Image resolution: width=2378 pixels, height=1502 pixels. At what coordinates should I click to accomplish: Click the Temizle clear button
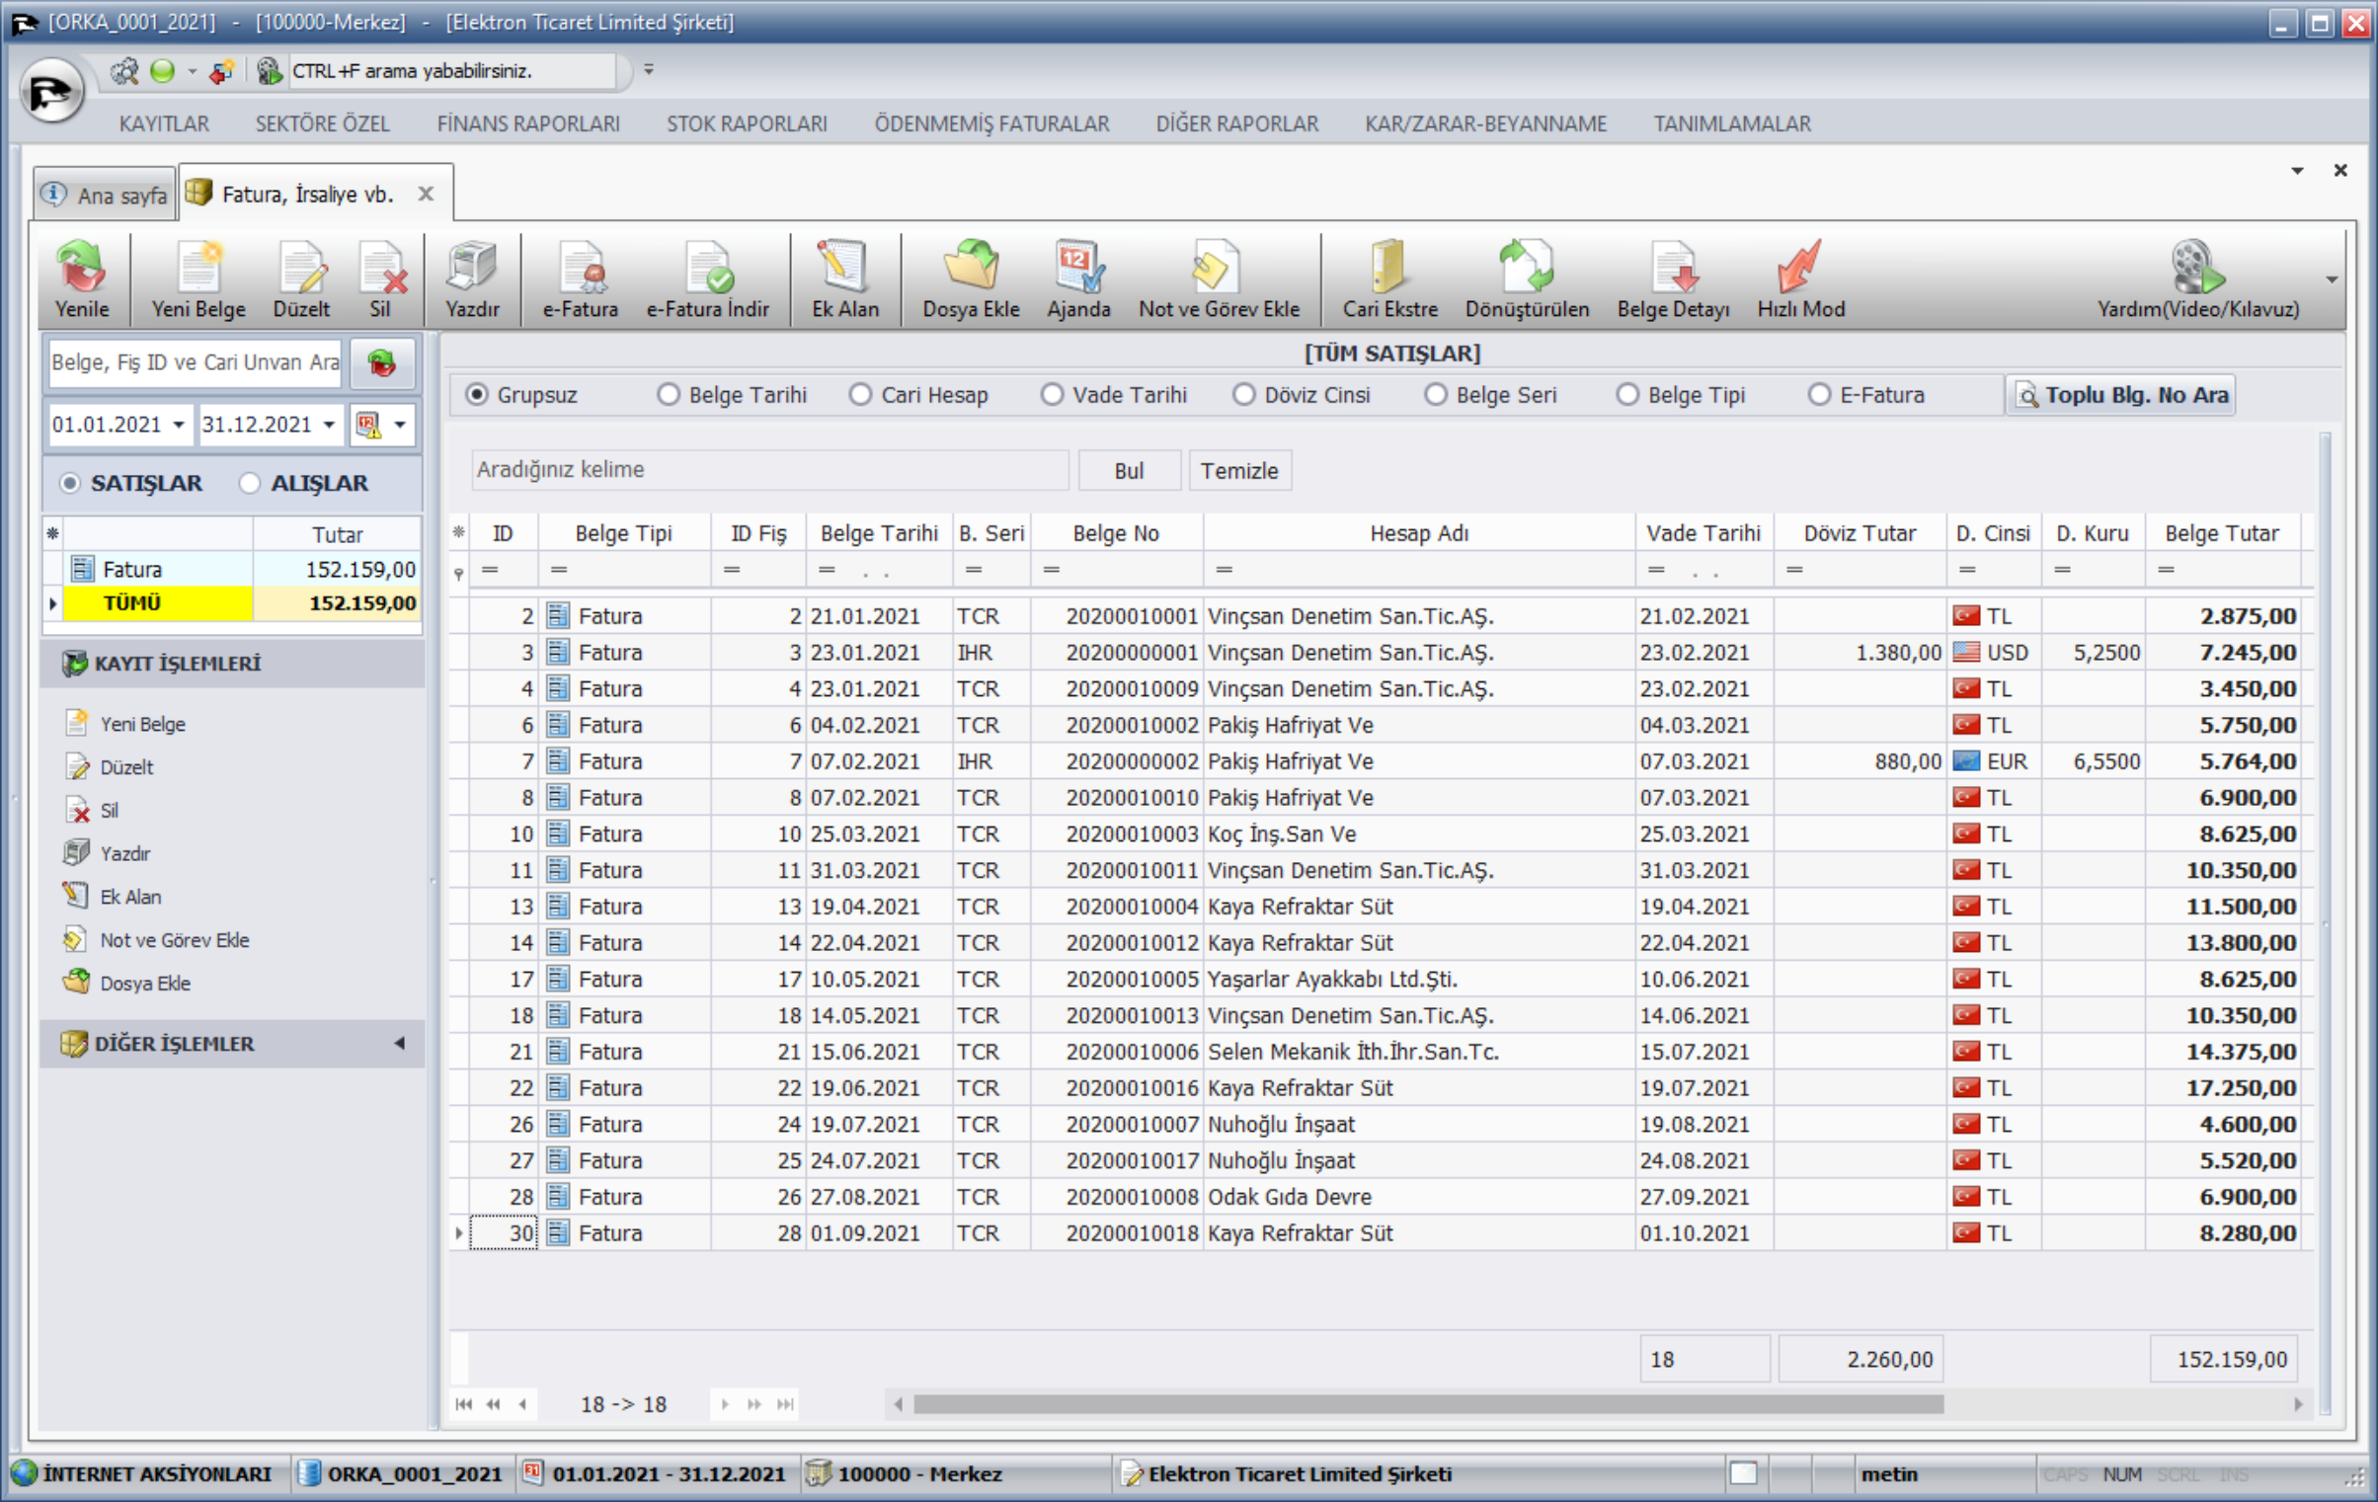pyautogui.click(x=1239, y=471)
